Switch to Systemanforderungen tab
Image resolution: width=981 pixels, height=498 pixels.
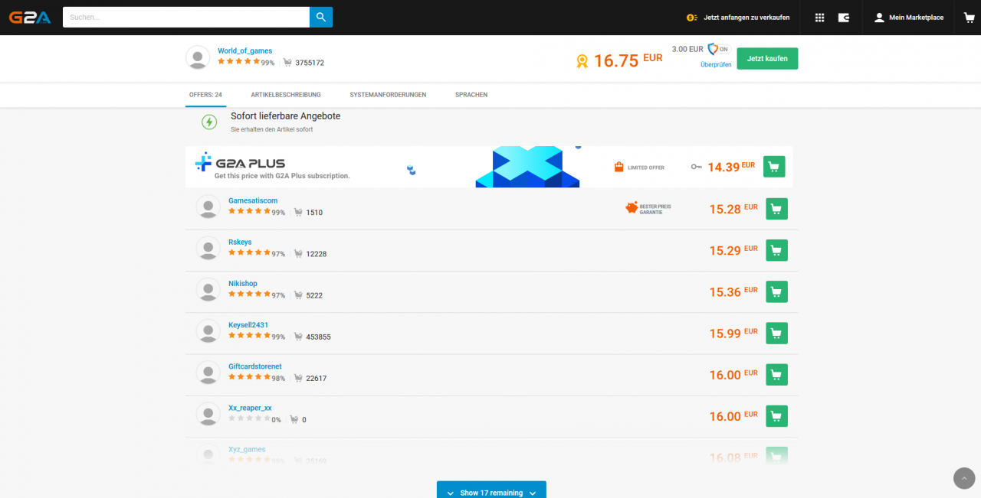(x=388, y=95)
